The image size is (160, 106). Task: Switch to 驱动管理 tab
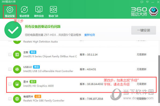(x=24, y=12)
